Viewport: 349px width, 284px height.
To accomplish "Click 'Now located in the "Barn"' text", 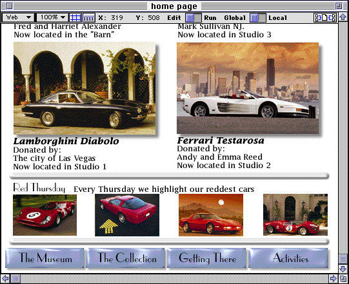I will [64, 35].
